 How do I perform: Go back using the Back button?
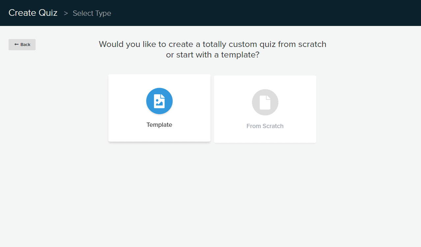pyautogui.click(x=22, y=45)
